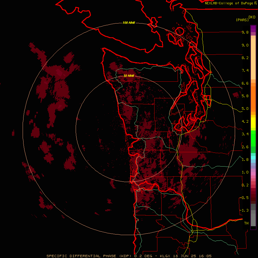Click the 7.4 scale value

point(245,71)
